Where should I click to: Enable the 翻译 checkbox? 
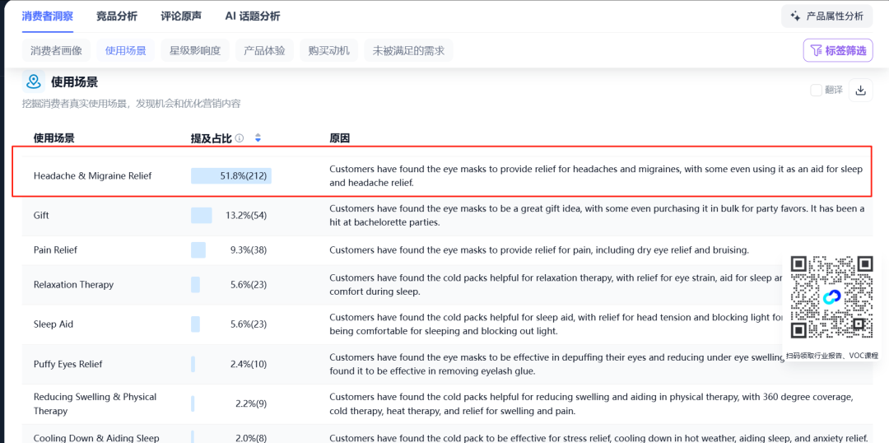816,90
